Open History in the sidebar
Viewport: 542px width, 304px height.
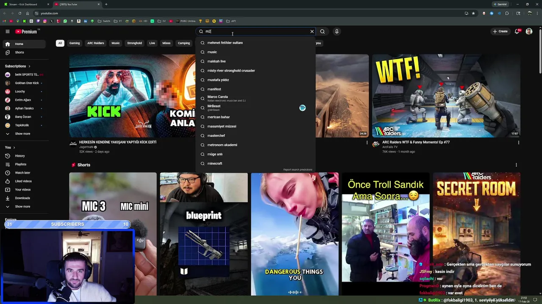[24, 156]
